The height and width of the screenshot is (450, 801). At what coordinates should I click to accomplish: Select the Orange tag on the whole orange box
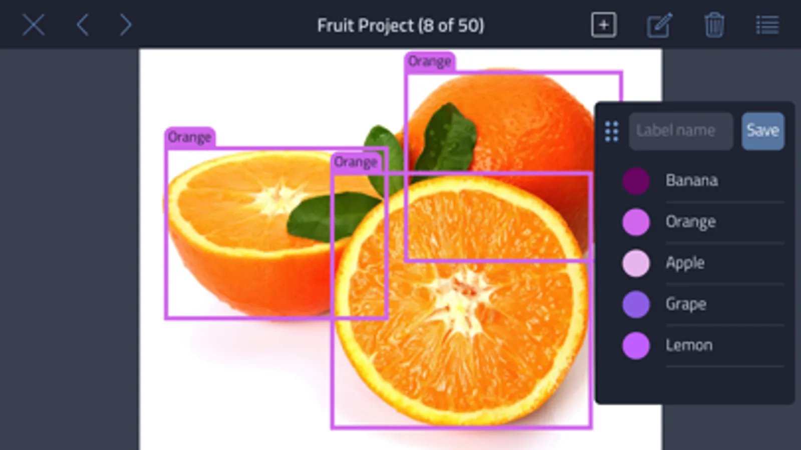[x=430, y=61]
